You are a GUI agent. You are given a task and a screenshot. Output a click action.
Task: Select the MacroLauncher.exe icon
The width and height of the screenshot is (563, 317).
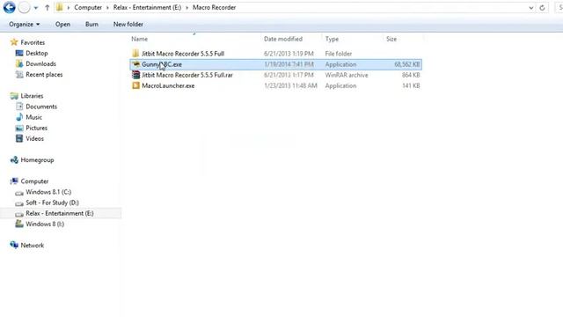(x=135, y=85)
